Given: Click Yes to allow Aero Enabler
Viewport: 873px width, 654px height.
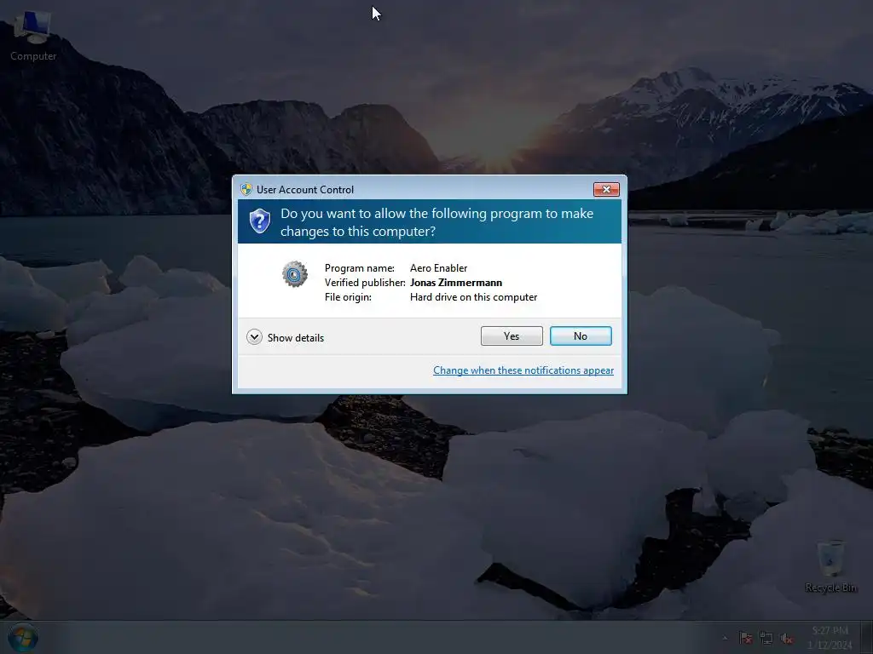Looking at the screenshot, I should tap(512, 336).
